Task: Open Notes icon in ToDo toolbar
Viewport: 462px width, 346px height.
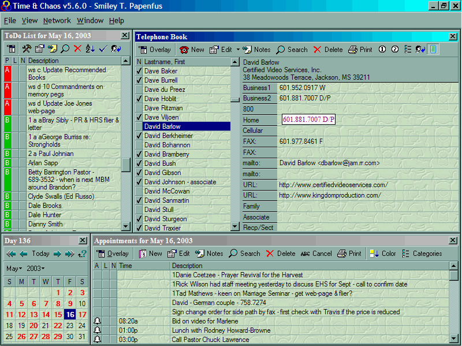Action: (x=53, y=49)
